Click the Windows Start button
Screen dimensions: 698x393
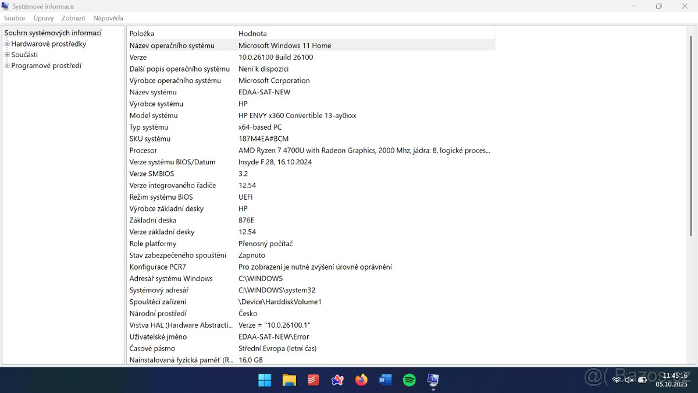pos(264,380)
